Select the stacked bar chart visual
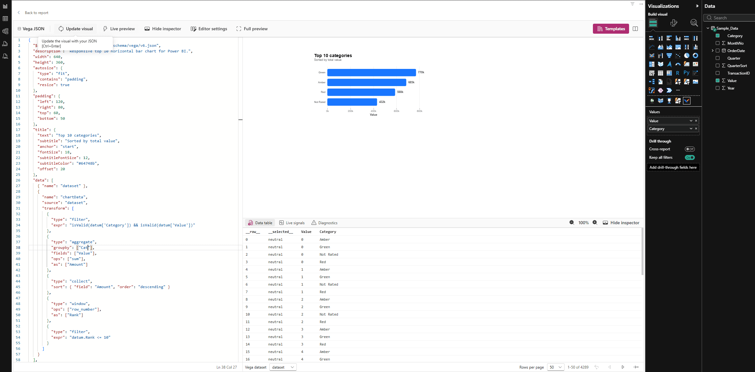 pyautogui.click(x=652, y=38)
